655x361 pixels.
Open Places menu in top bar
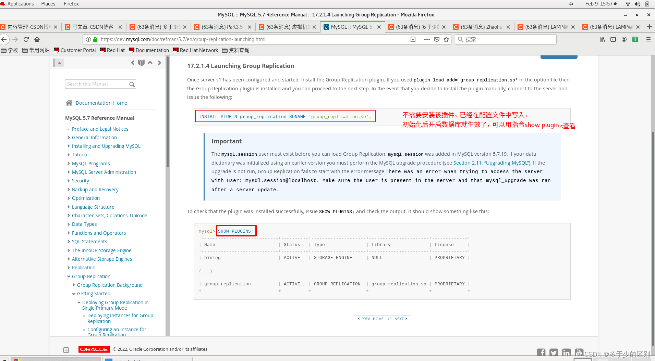pyautogui.click(x=48, y=4)
